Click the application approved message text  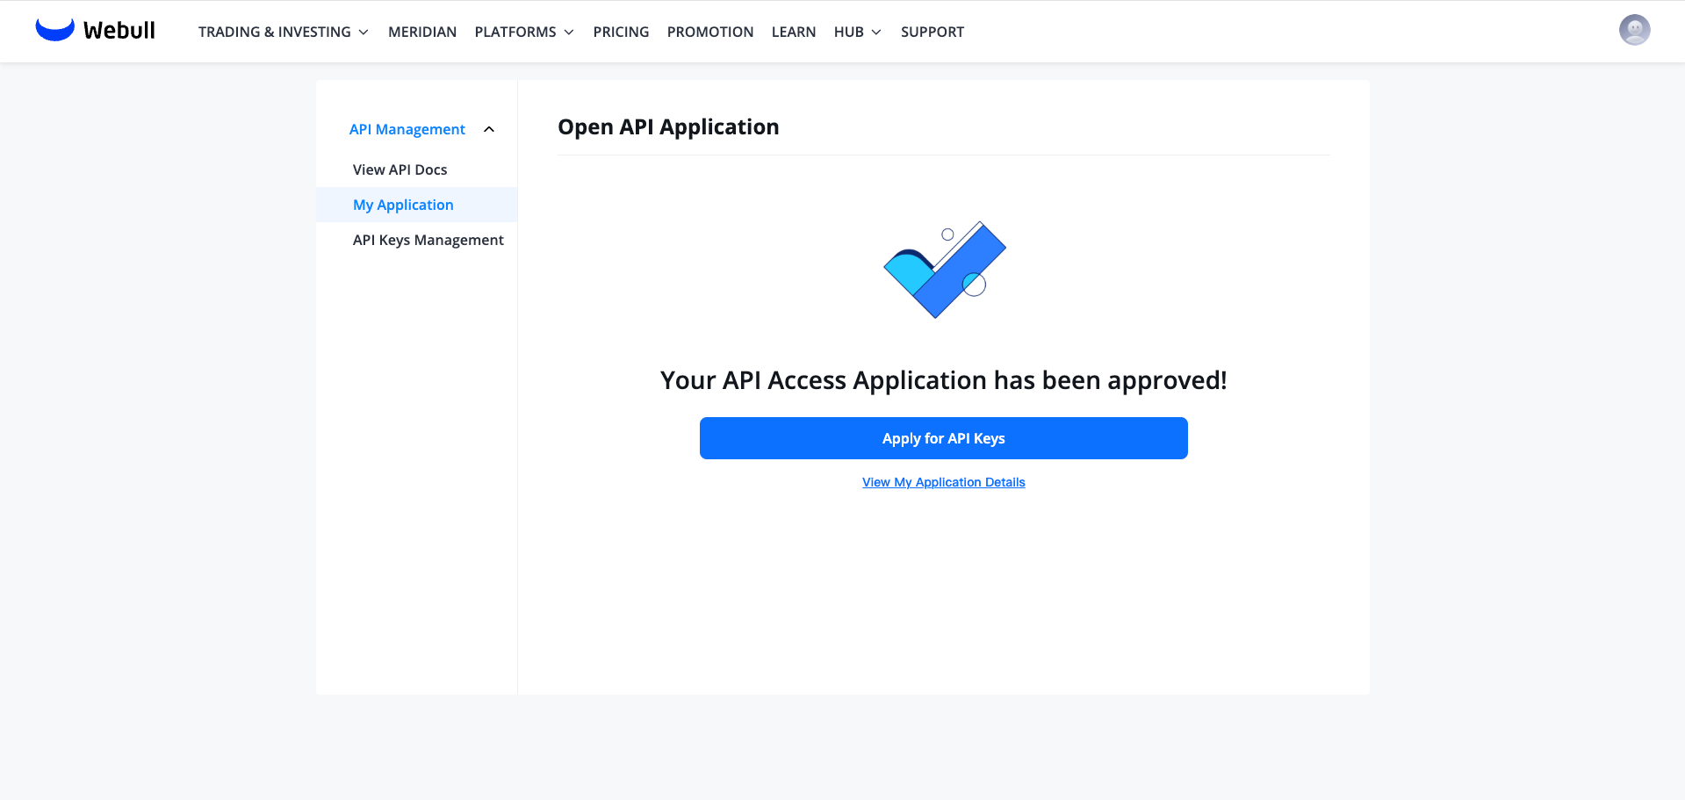[944, 380]
